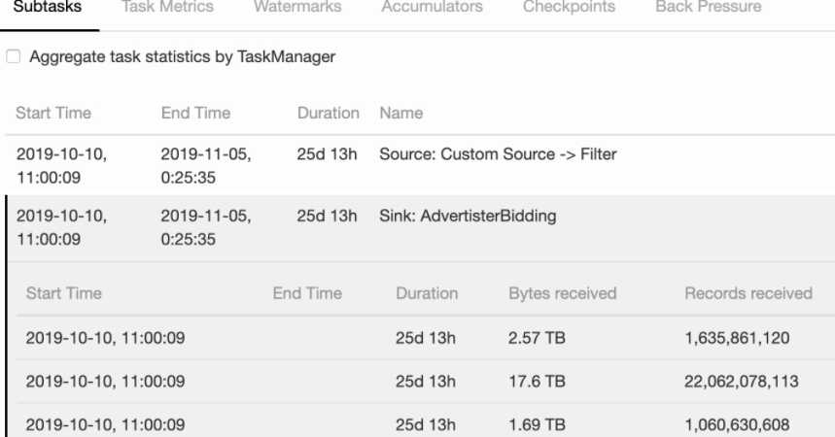Click the Aggregate task statistics label text
The width and height of the screenshot is (835, 437).
pos(182,56)
